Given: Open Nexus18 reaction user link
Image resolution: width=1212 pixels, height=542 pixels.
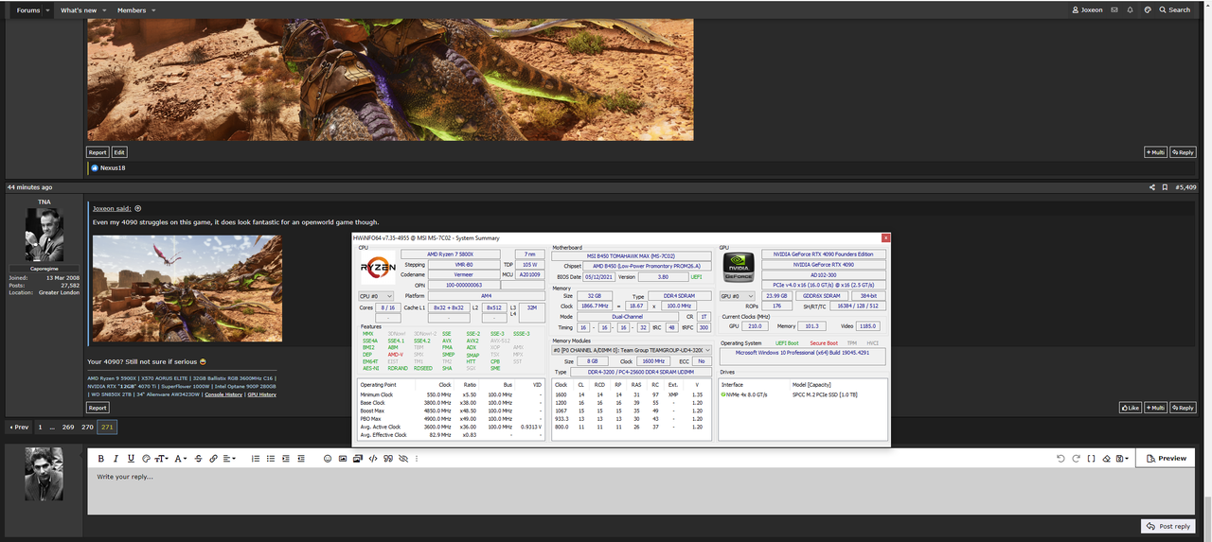Looking at the screenshot, I should [x=113, y=167].
